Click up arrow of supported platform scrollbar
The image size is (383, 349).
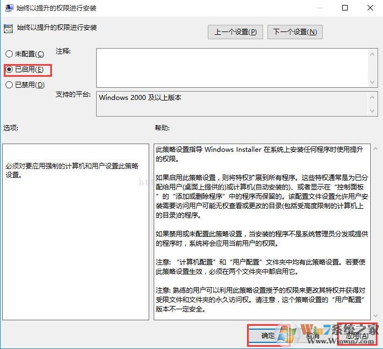372,97
